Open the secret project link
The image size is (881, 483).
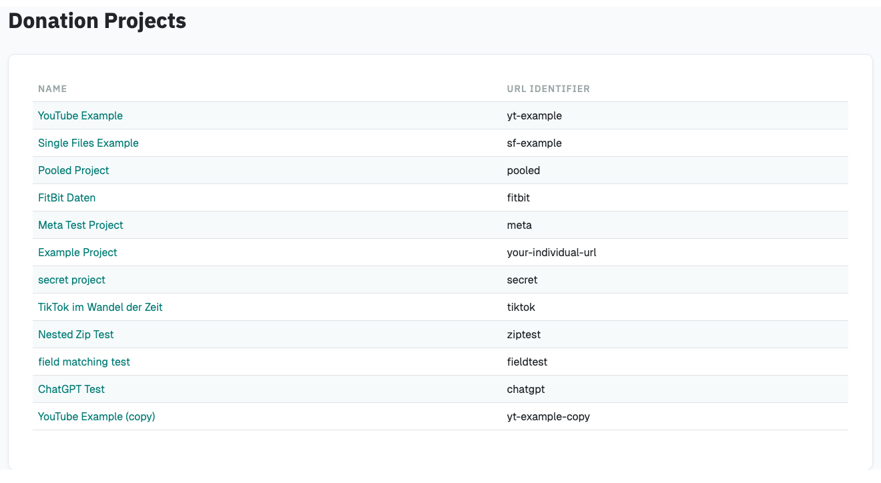[71, 280]
